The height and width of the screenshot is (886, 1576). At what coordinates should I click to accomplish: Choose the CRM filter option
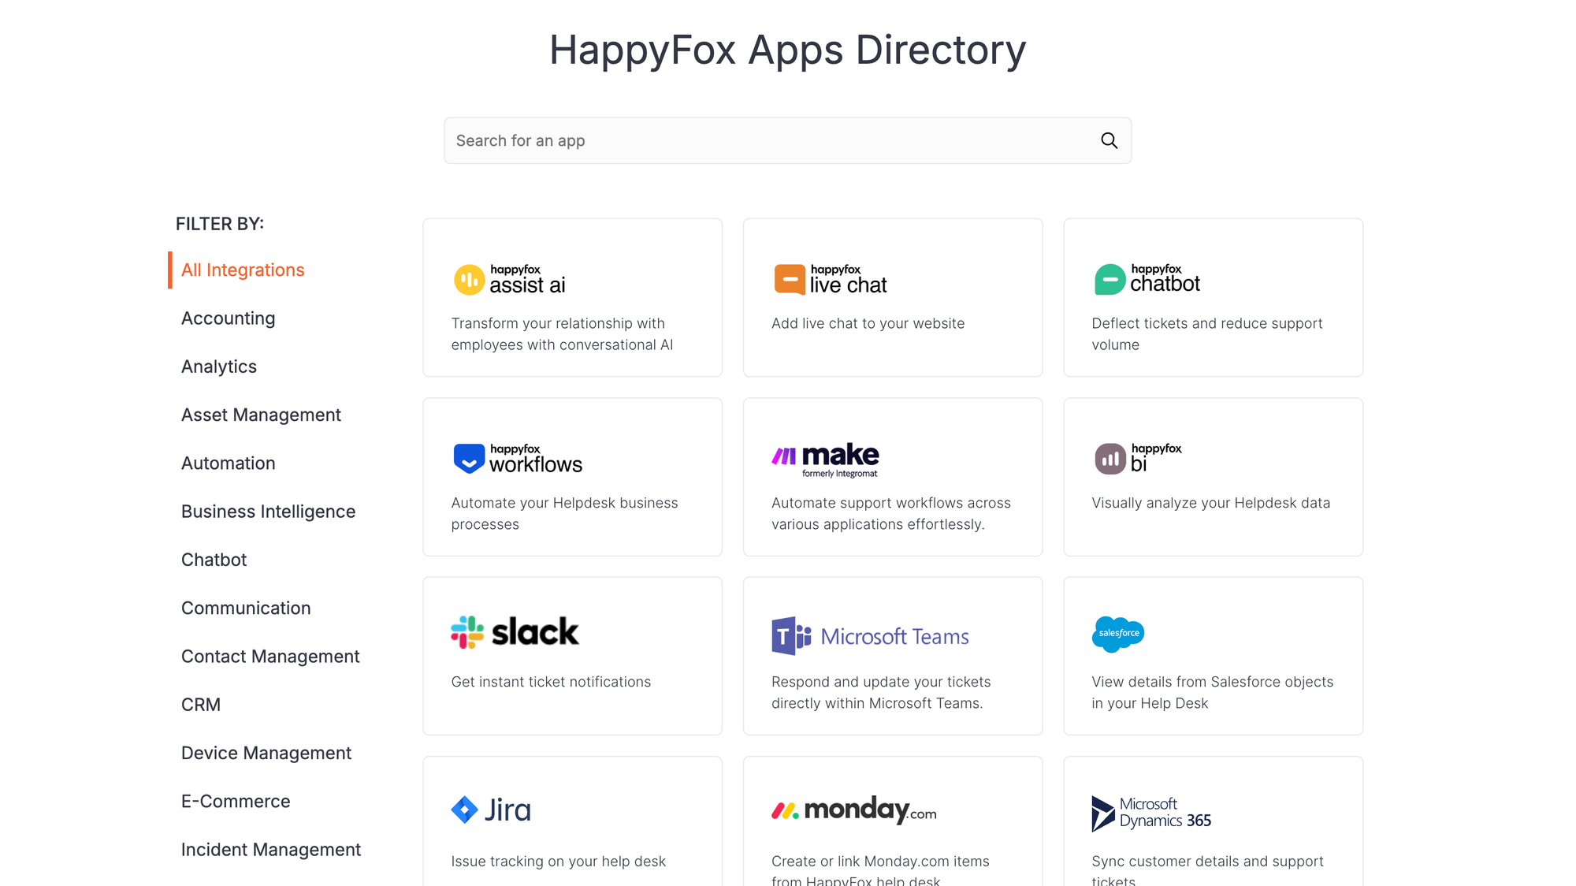click(x=200, y=704)
